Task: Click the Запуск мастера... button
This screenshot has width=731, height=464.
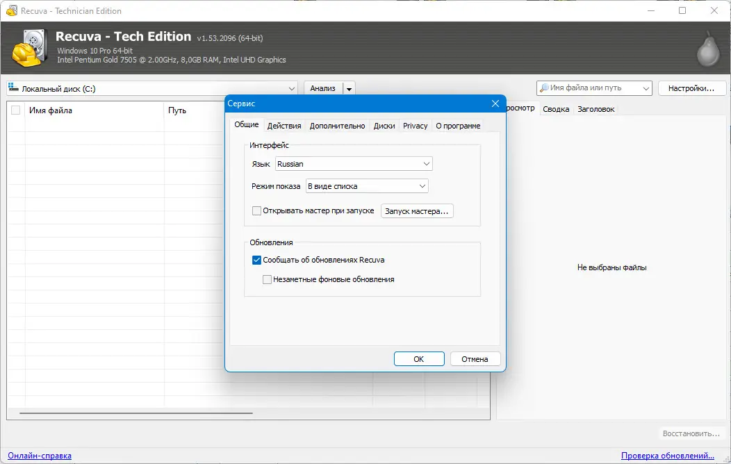Action: tap(417, 211)
